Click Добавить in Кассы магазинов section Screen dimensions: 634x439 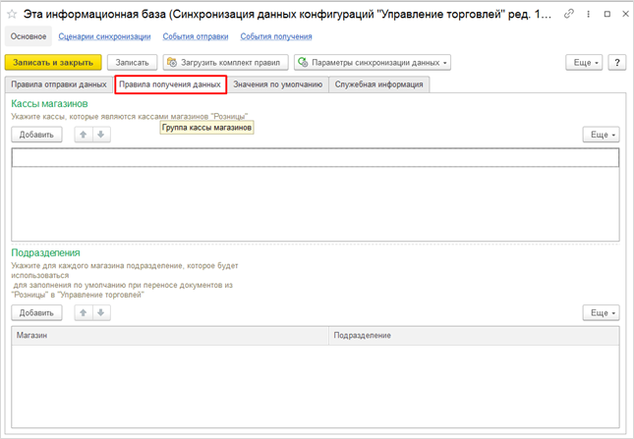(36, 135)
